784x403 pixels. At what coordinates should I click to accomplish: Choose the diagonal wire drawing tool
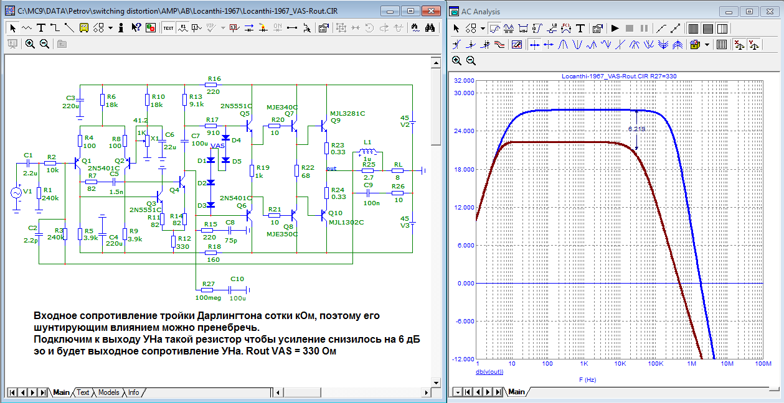(x=69, y=27)
